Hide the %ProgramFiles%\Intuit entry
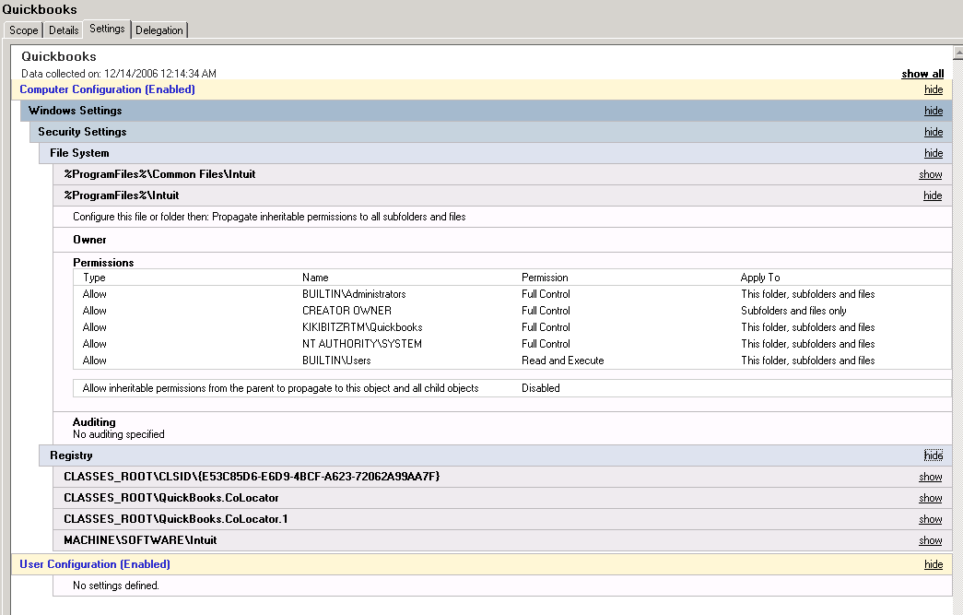 [x=933, y=195]
